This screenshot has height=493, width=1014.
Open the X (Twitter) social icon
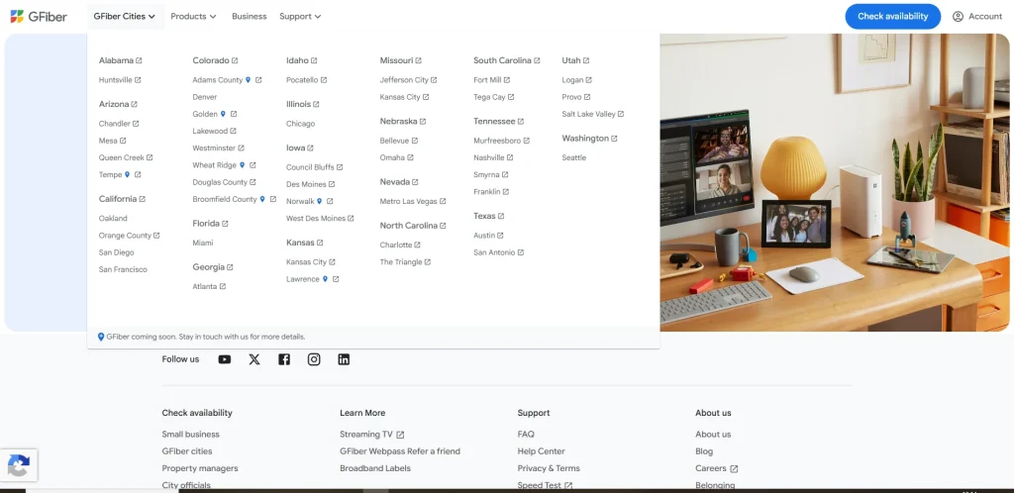coord(254,359)
